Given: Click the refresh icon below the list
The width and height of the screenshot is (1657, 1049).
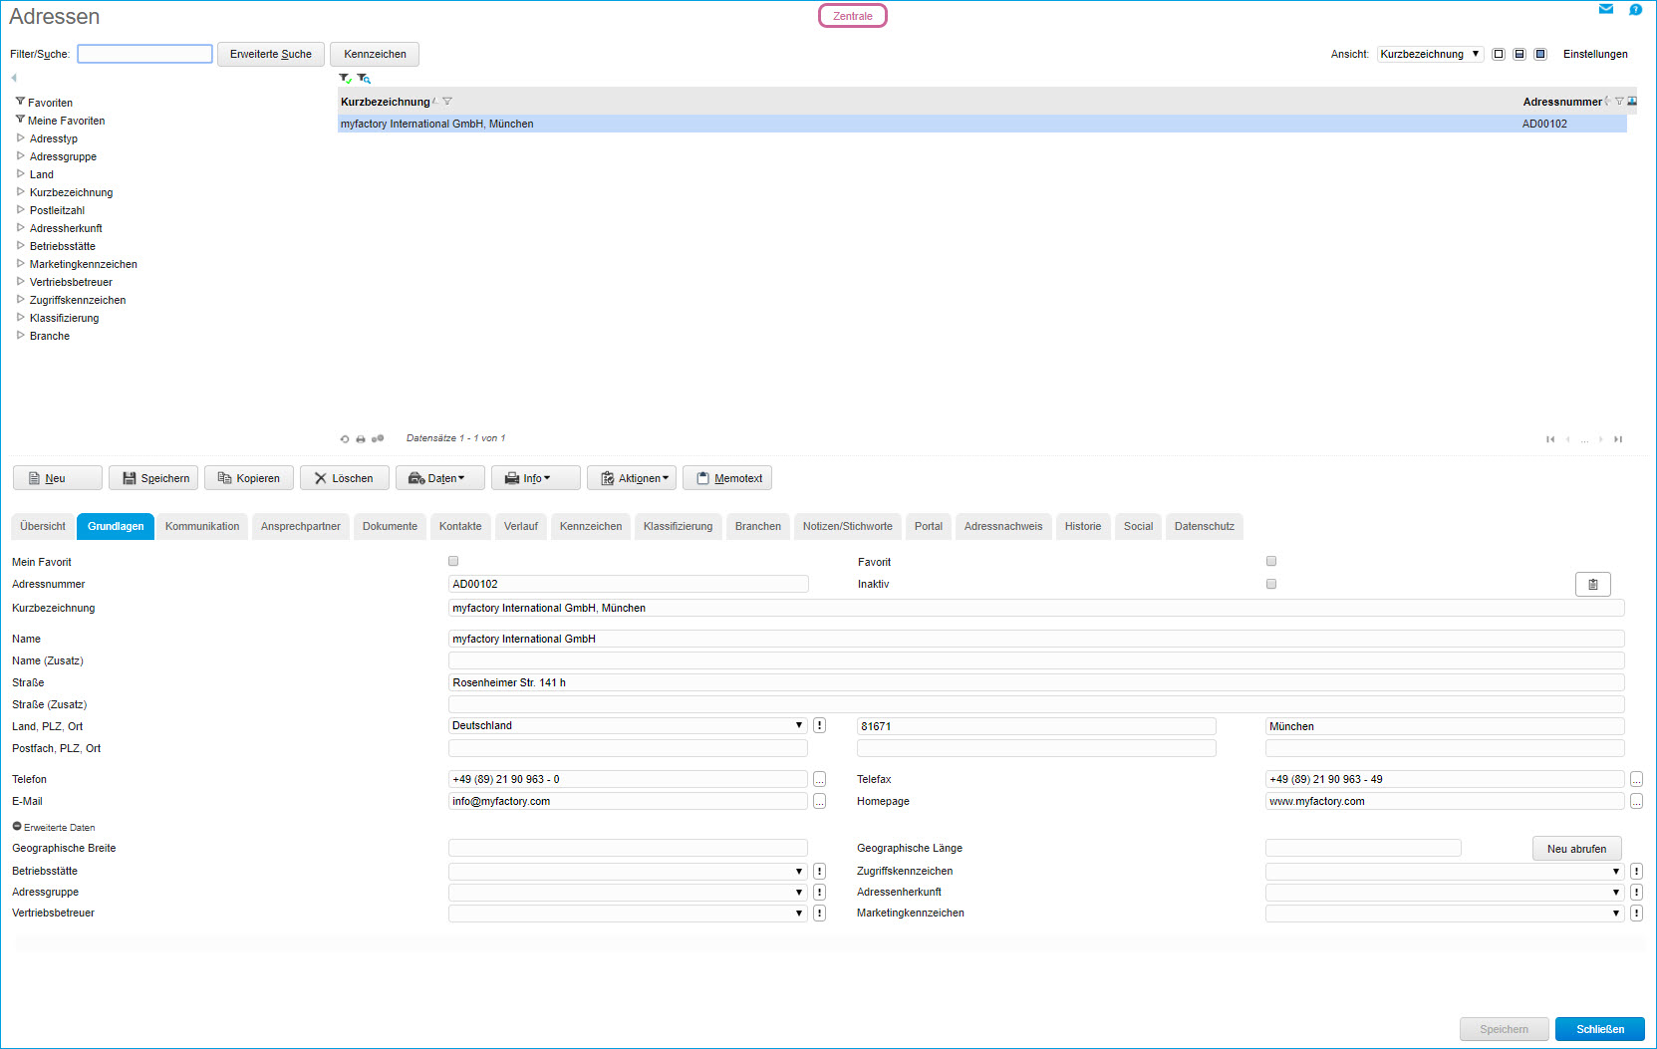Looking at the screenshot, I should pyautogui.click(x=345, y=439).
